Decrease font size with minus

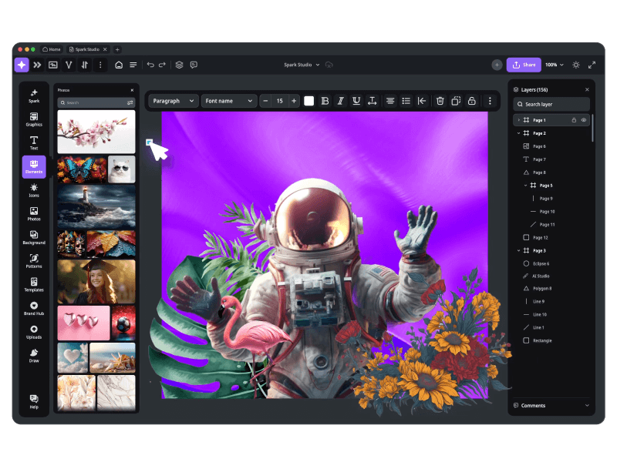click(265, 101)
